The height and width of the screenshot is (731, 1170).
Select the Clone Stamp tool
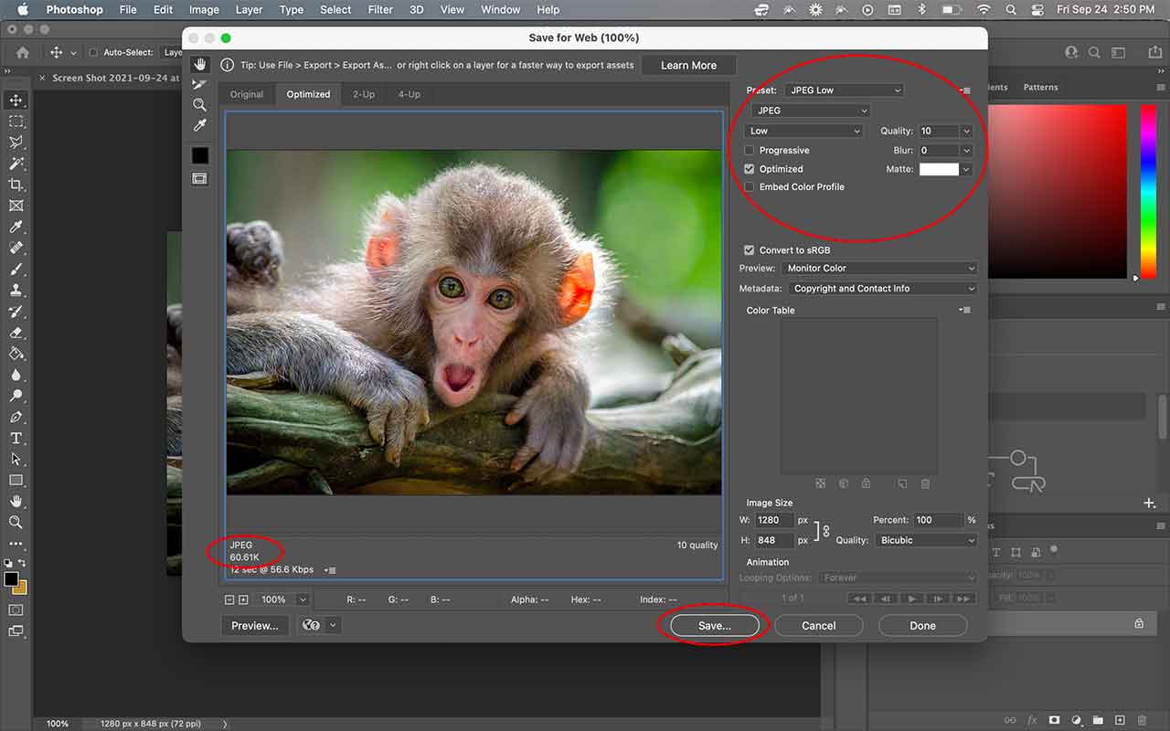[x=16, y=291]
